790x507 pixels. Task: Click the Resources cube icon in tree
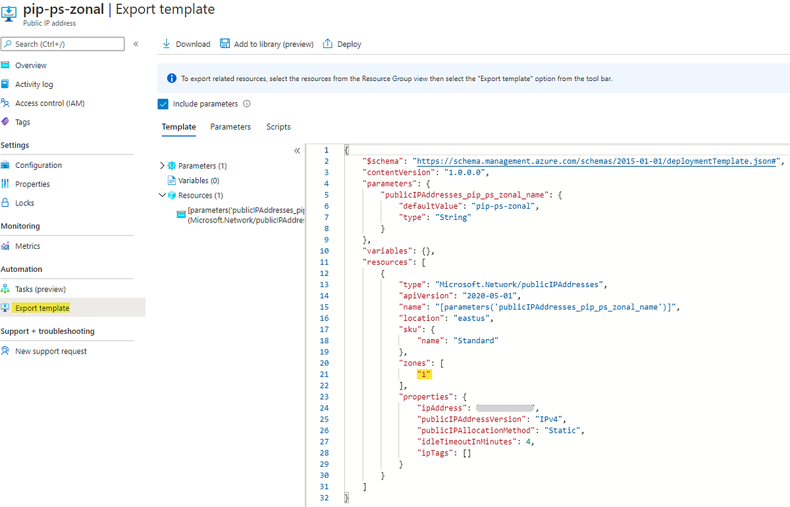click(x=172, y=196)
